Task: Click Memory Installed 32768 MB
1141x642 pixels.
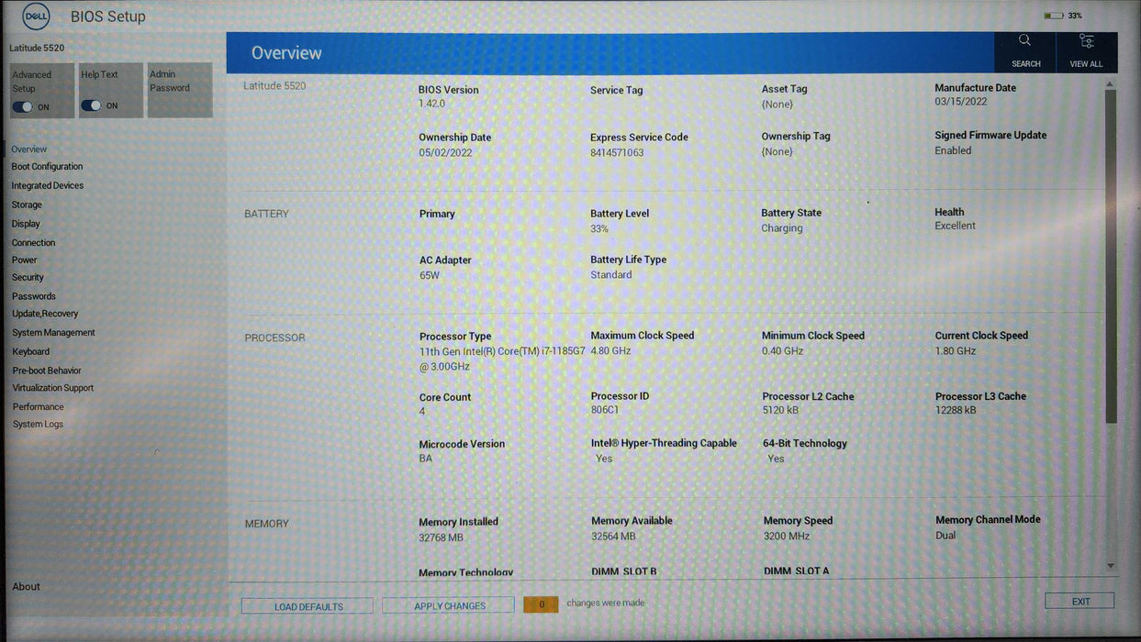Action: click(442, 538)
